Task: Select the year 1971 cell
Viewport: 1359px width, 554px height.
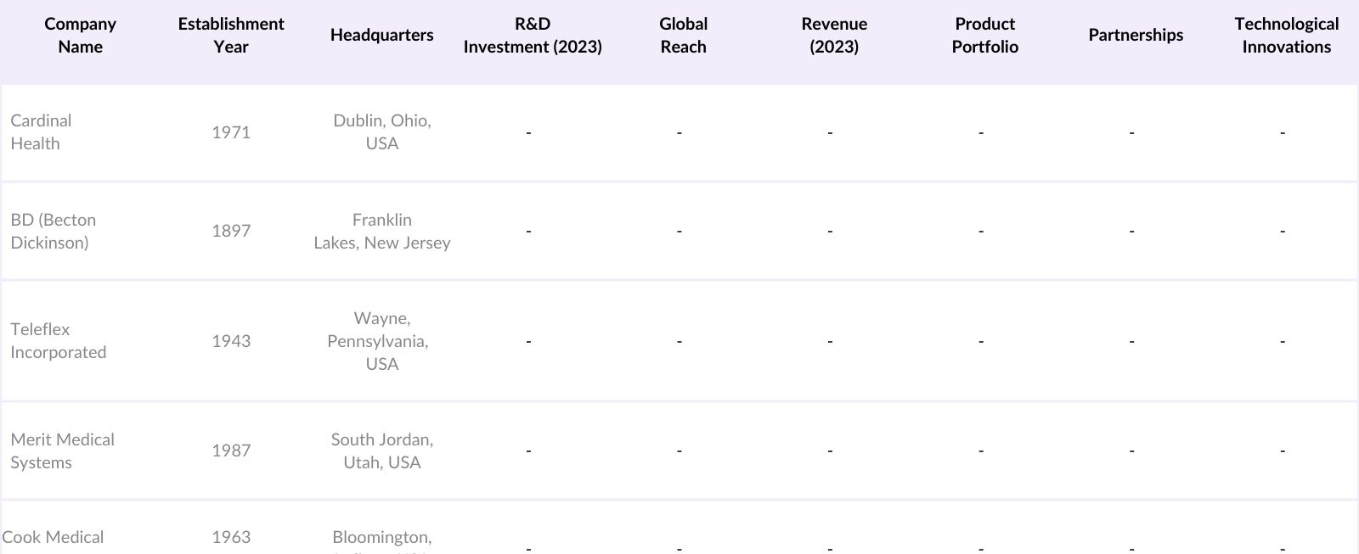Action: pos(231,132)
